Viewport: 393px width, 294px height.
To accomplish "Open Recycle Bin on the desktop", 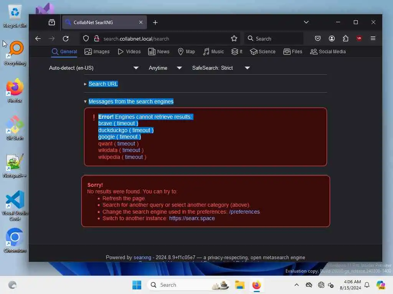I will pos(15,16).
